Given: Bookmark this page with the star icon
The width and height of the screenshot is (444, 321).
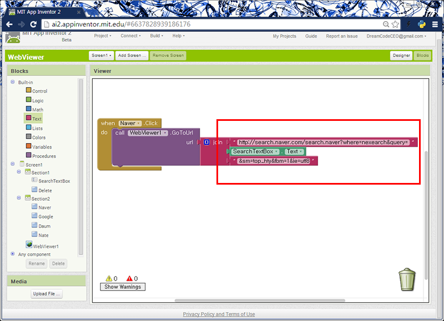Looking at the screenshot, I should point(395,24).
